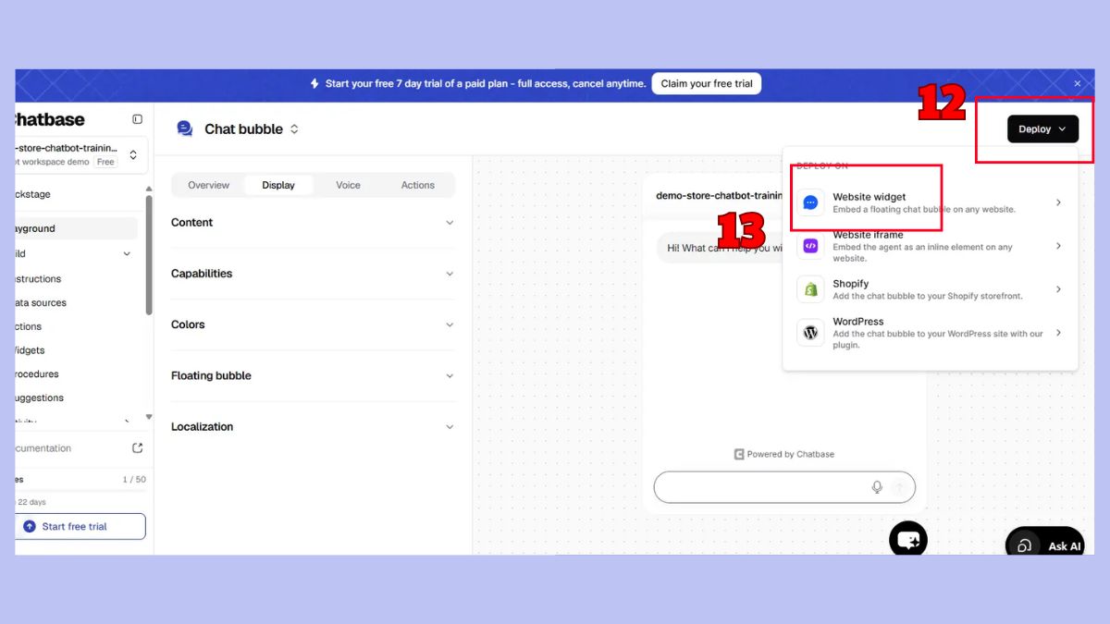The height and width of the screenshot is (624, 1110).
Task: Click the floating chat bubble launcher
Action: tap(908, 539)
